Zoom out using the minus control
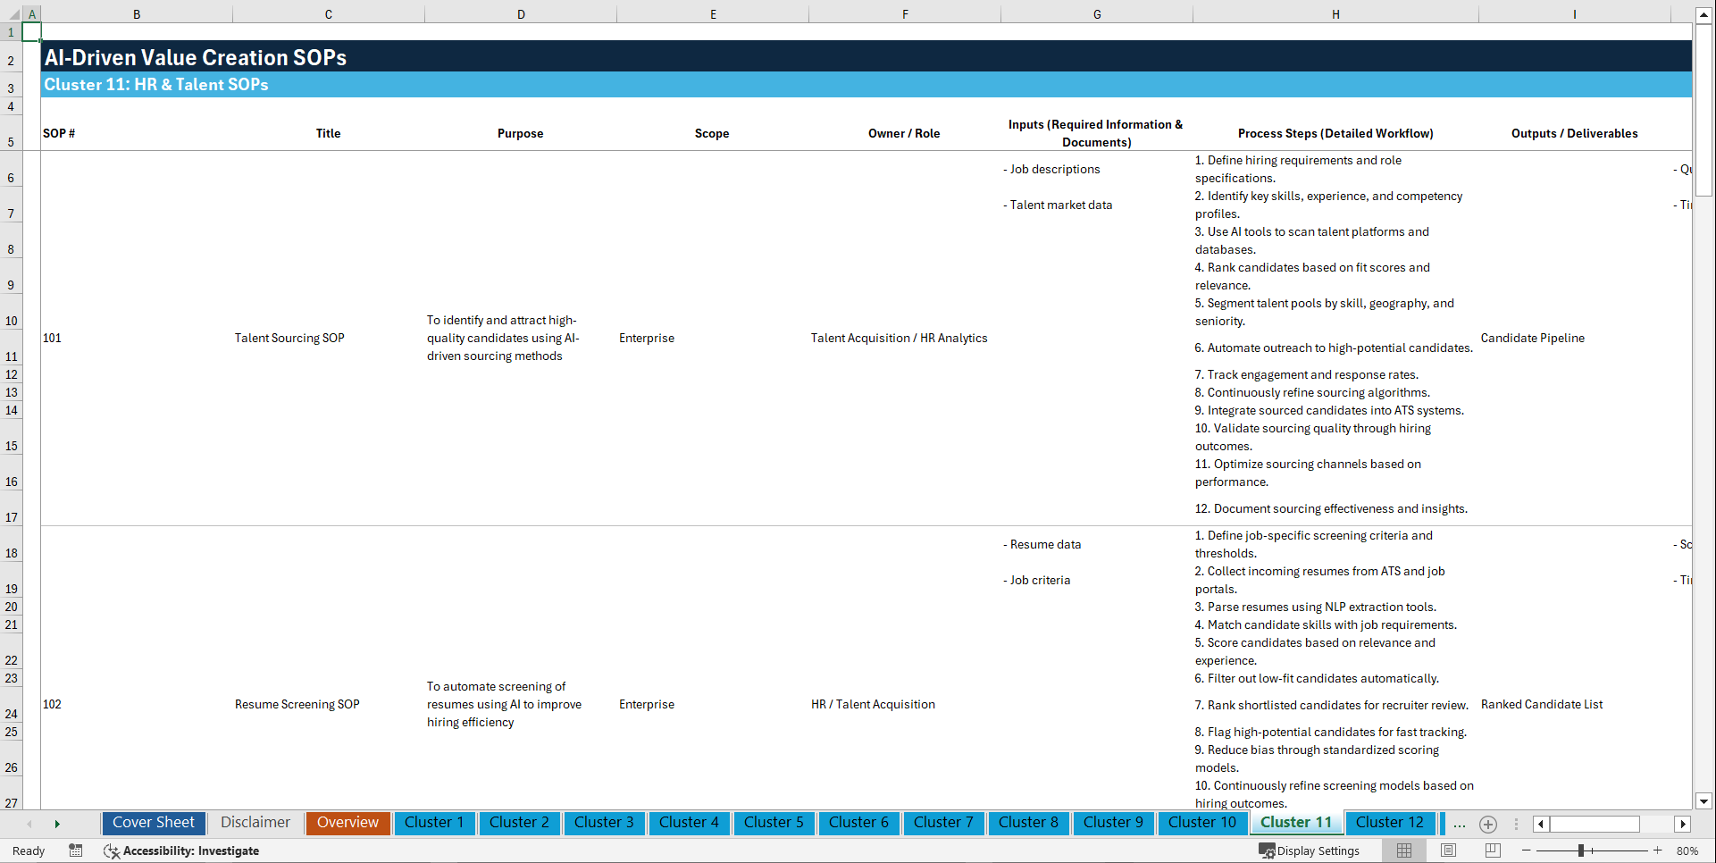The width and height of the screenshot is (1716, 863). pyautogui.click(x=1527, y=850)
